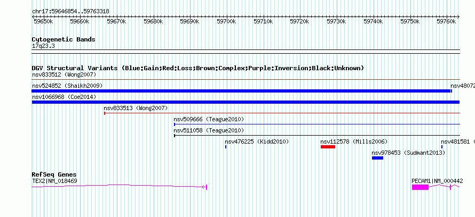Viewport: 475px width, 217px height.
Task: Click the nsv112578 (Mills2006) label
Action: tap(354, 141)
